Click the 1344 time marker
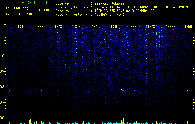This screenshot has height=124, width=195. coord(77,27)
